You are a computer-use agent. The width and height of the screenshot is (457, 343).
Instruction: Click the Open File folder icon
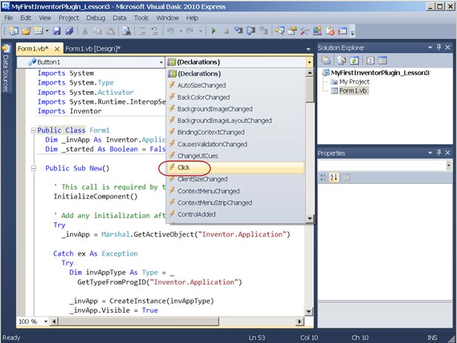pos(26,31)
